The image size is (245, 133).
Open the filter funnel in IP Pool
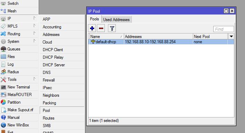click(112, 28)
